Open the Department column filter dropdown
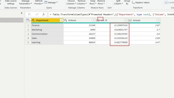174x98 pixels. pos(61,20)
